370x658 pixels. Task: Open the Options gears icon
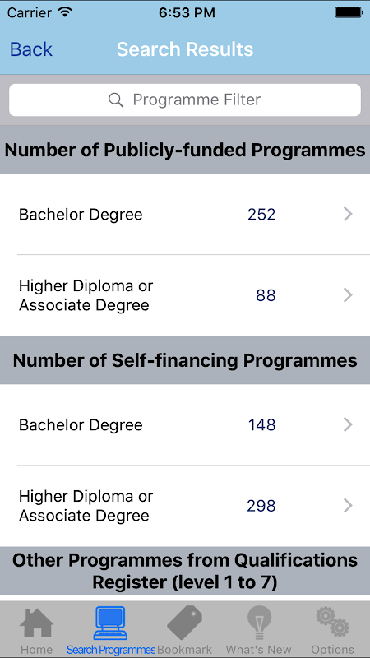tap(333, 623)
